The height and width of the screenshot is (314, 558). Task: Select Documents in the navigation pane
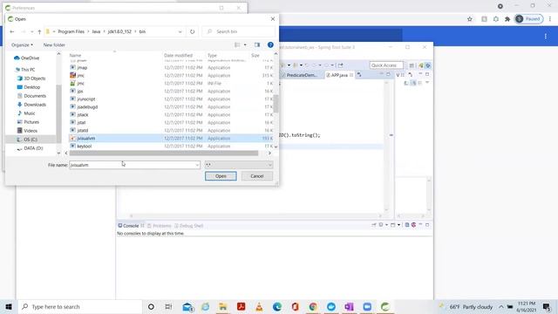35,96
